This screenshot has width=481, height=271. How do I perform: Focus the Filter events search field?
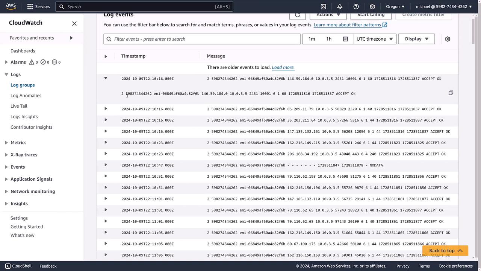tap(202, 39)
